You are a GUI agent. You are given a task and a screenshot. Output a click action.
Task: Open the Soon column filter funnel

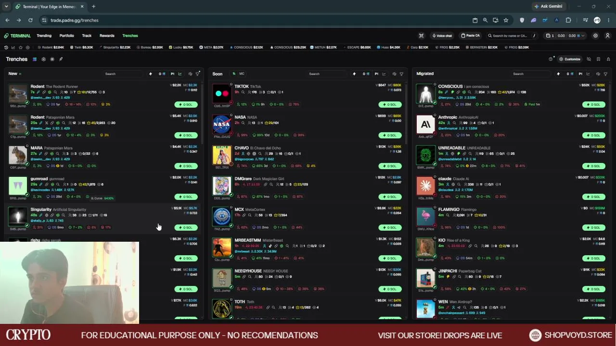pos(401,74)
